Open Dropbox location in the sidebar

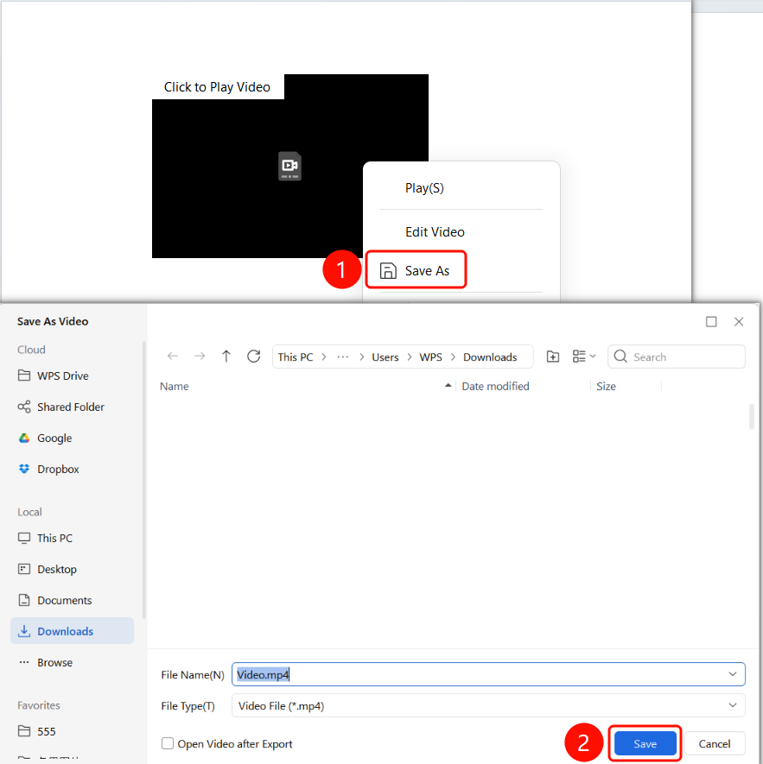pyautogui.click(x=73, y=470)
